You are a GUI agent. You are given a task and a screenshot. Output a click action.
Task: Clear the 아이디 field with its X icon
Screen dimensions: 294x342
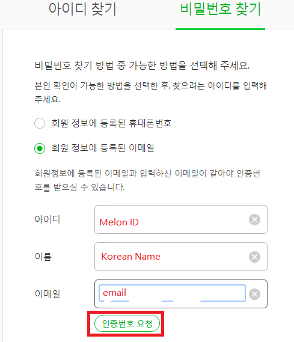pyautogui.click(x=254, y=219)
